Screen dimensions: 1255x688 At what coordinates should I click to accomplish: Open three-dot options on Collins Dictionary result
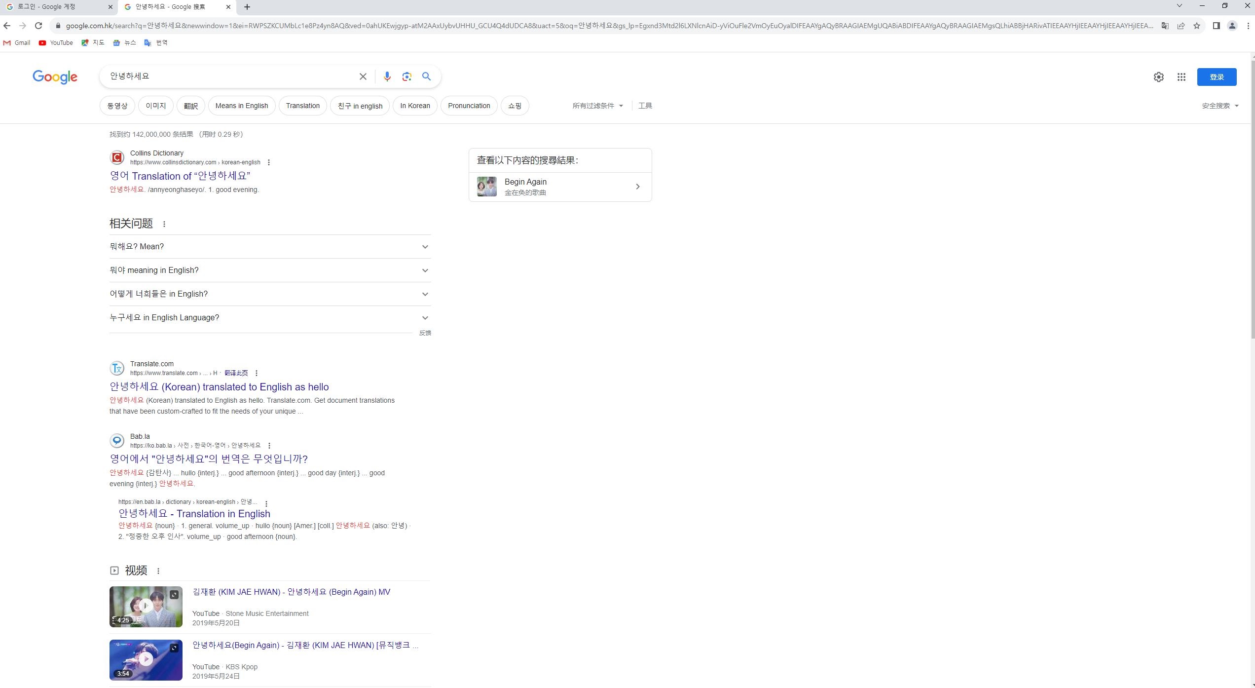[269, 162]
